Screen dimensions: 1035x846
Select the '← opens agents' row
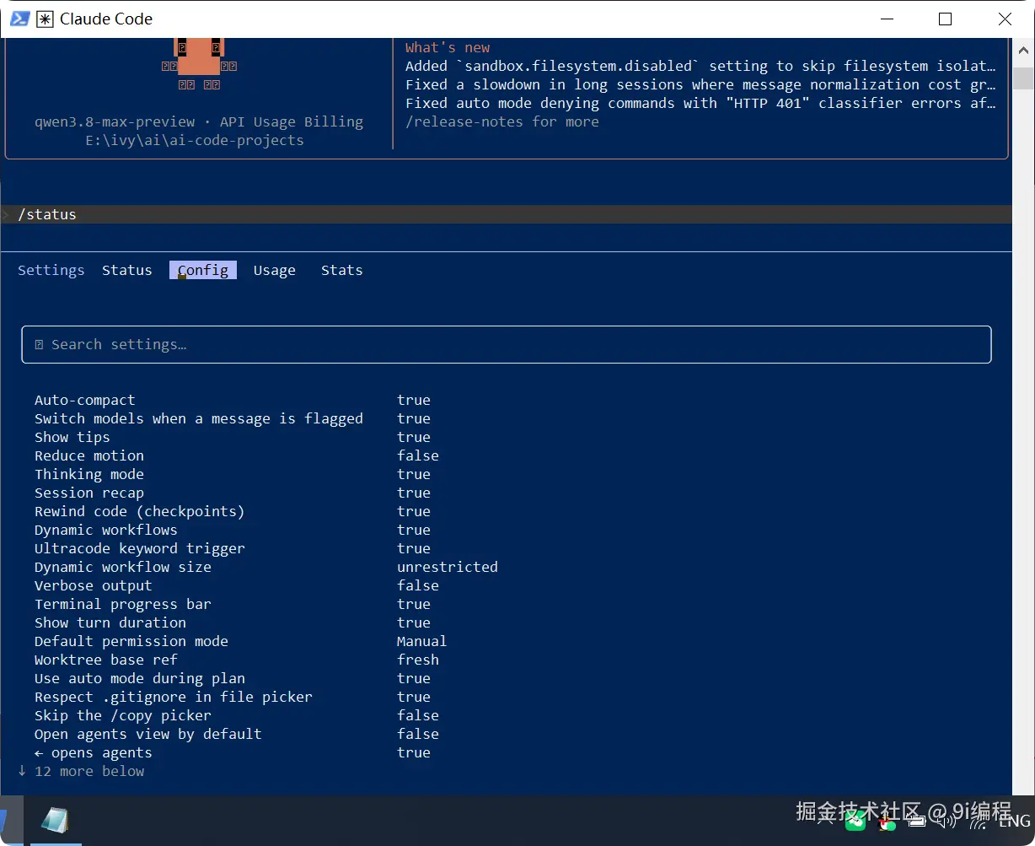[x=233, y=752]
